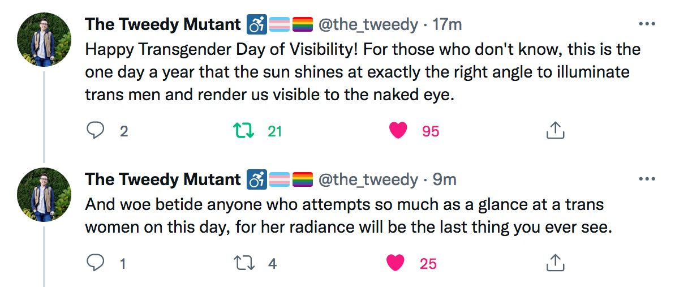Open reply on the first tweet
675x287 pixels.
(95, 130)
